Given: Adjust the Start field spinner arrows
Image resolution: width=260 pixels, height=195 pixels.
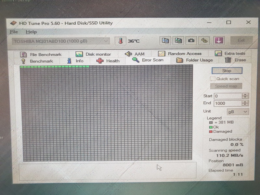Looking at the screenshot, I should pyautogui.click(x=245, y=96).
